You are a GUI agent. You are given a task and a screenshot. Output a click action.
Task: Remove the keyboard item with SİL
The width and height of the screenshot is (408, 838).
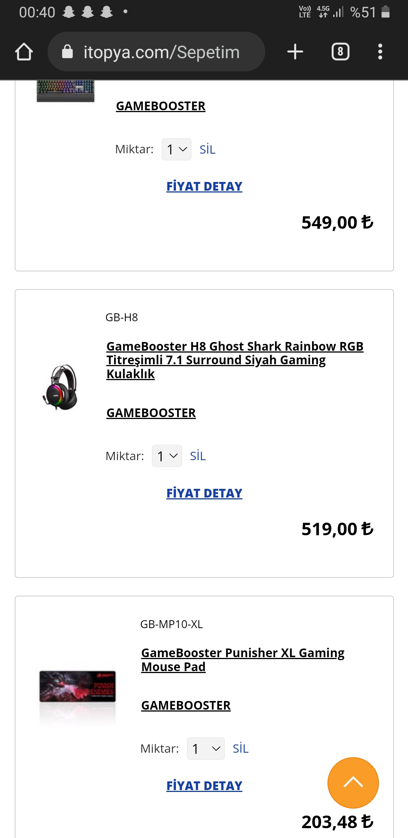[207, 149]
